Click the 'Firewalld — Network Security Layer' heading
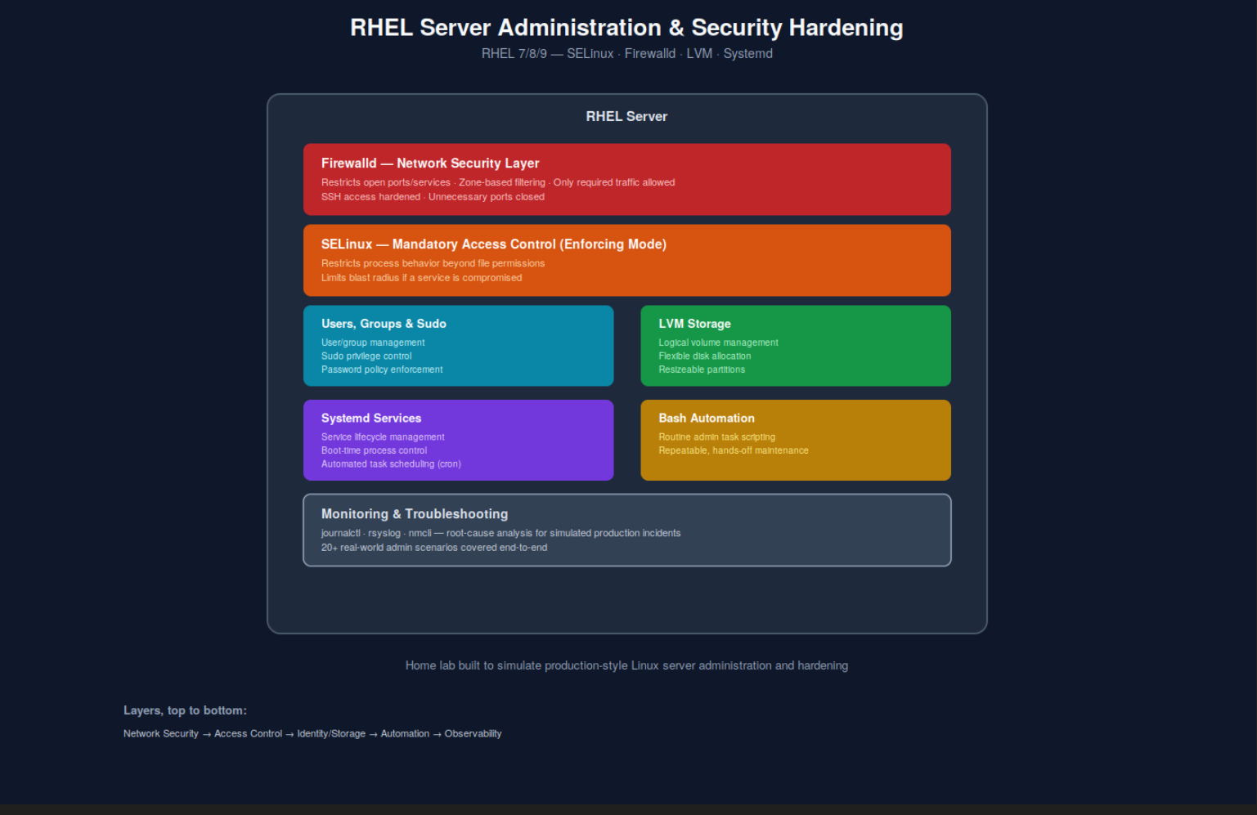This screenshot has width=1257, height=815. point(430,163)
